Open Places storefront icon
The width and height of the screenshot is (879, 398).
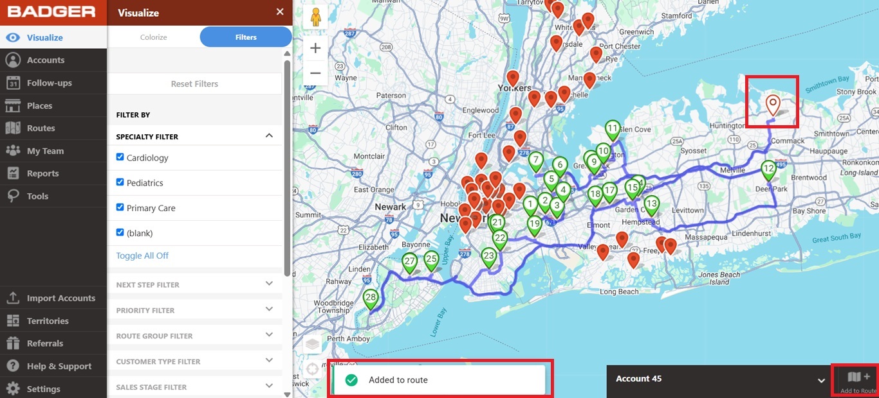[12, 105]
